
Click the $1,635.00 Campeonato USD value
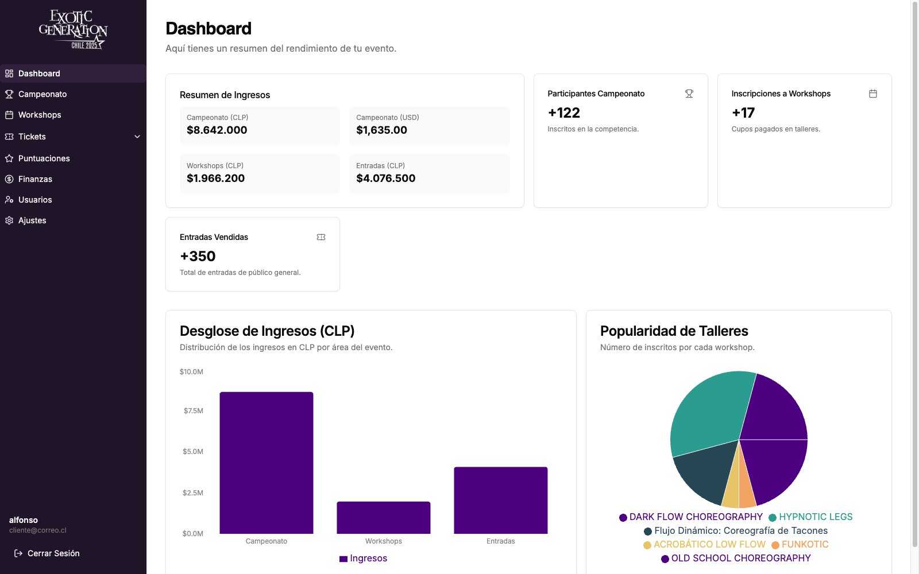(x=382, y=130)
